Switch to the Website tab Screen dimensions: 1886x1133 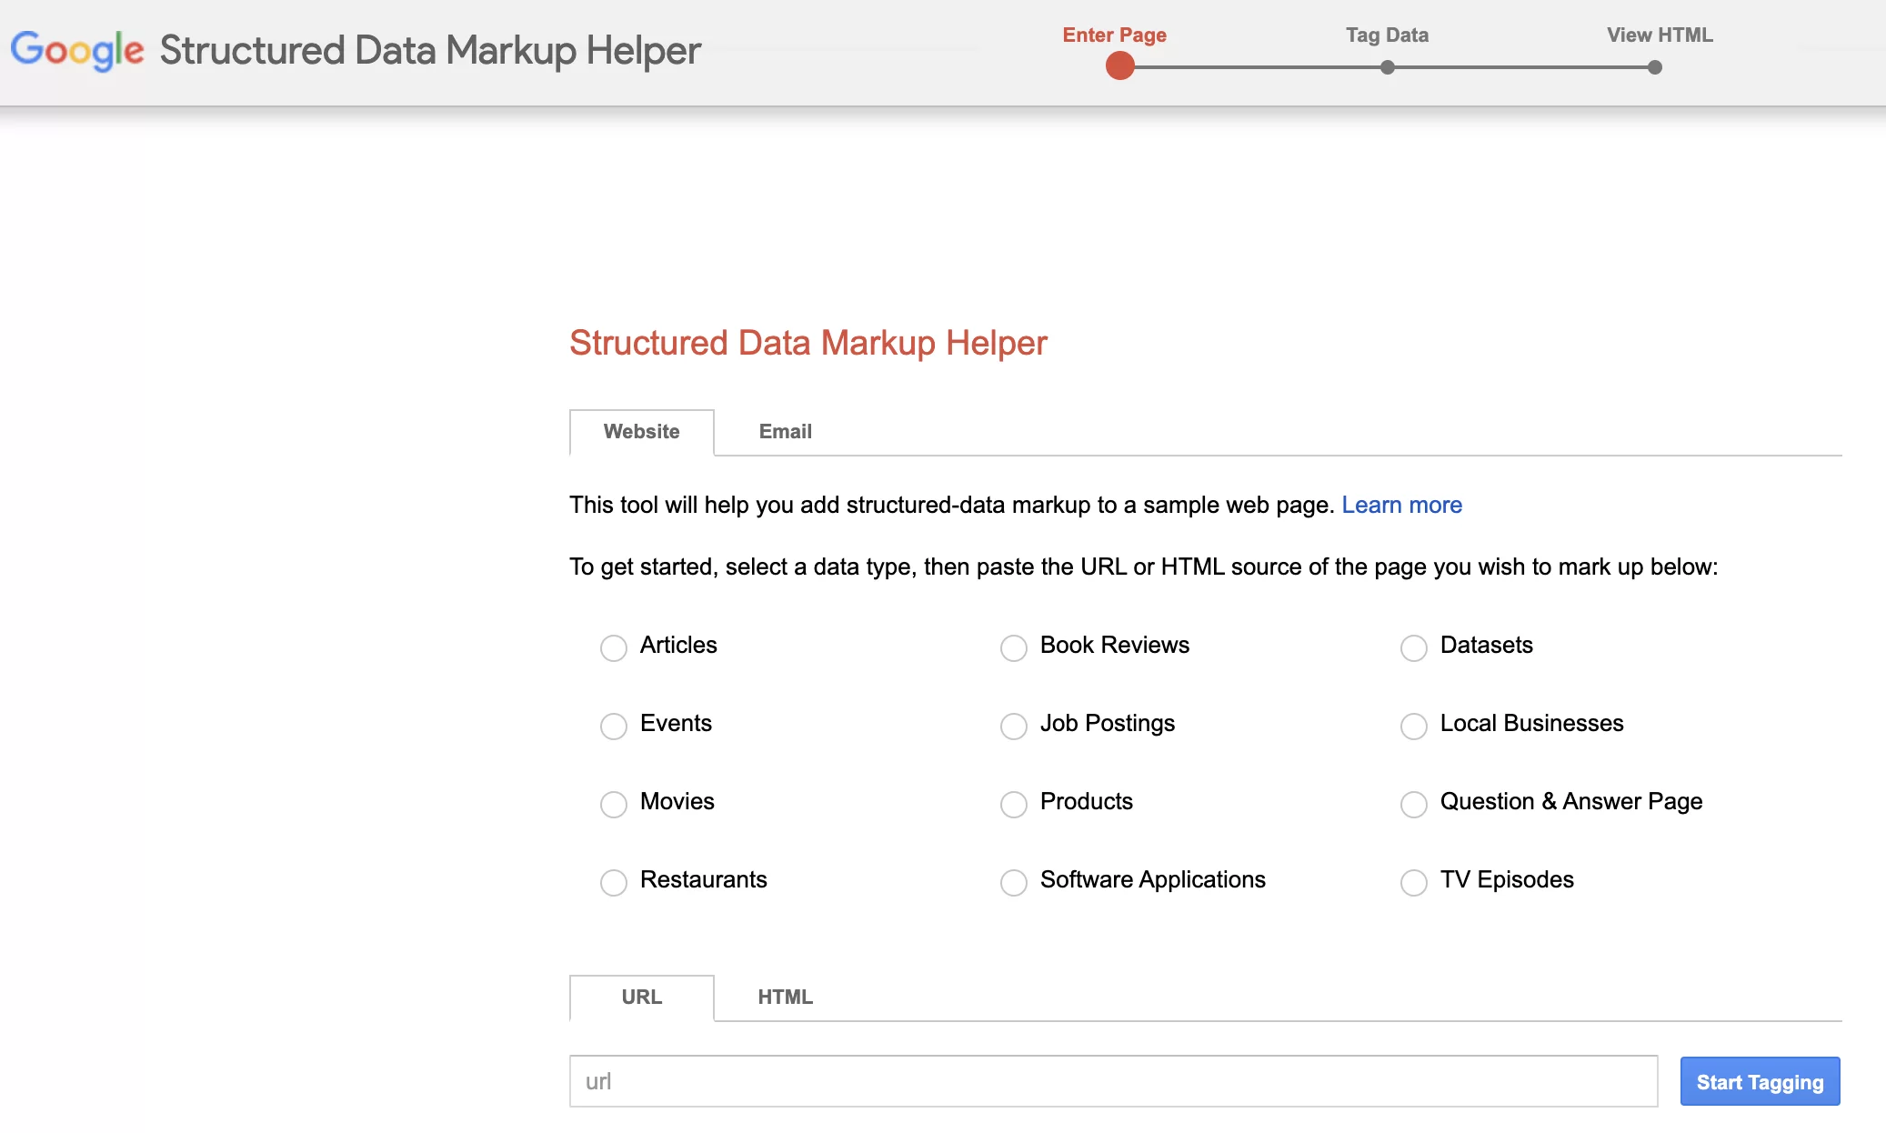(x=642, y=432)
